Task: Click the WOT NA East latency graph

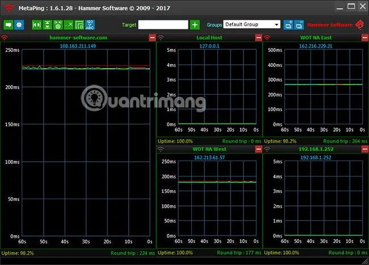Action: [x=324, y=86]
